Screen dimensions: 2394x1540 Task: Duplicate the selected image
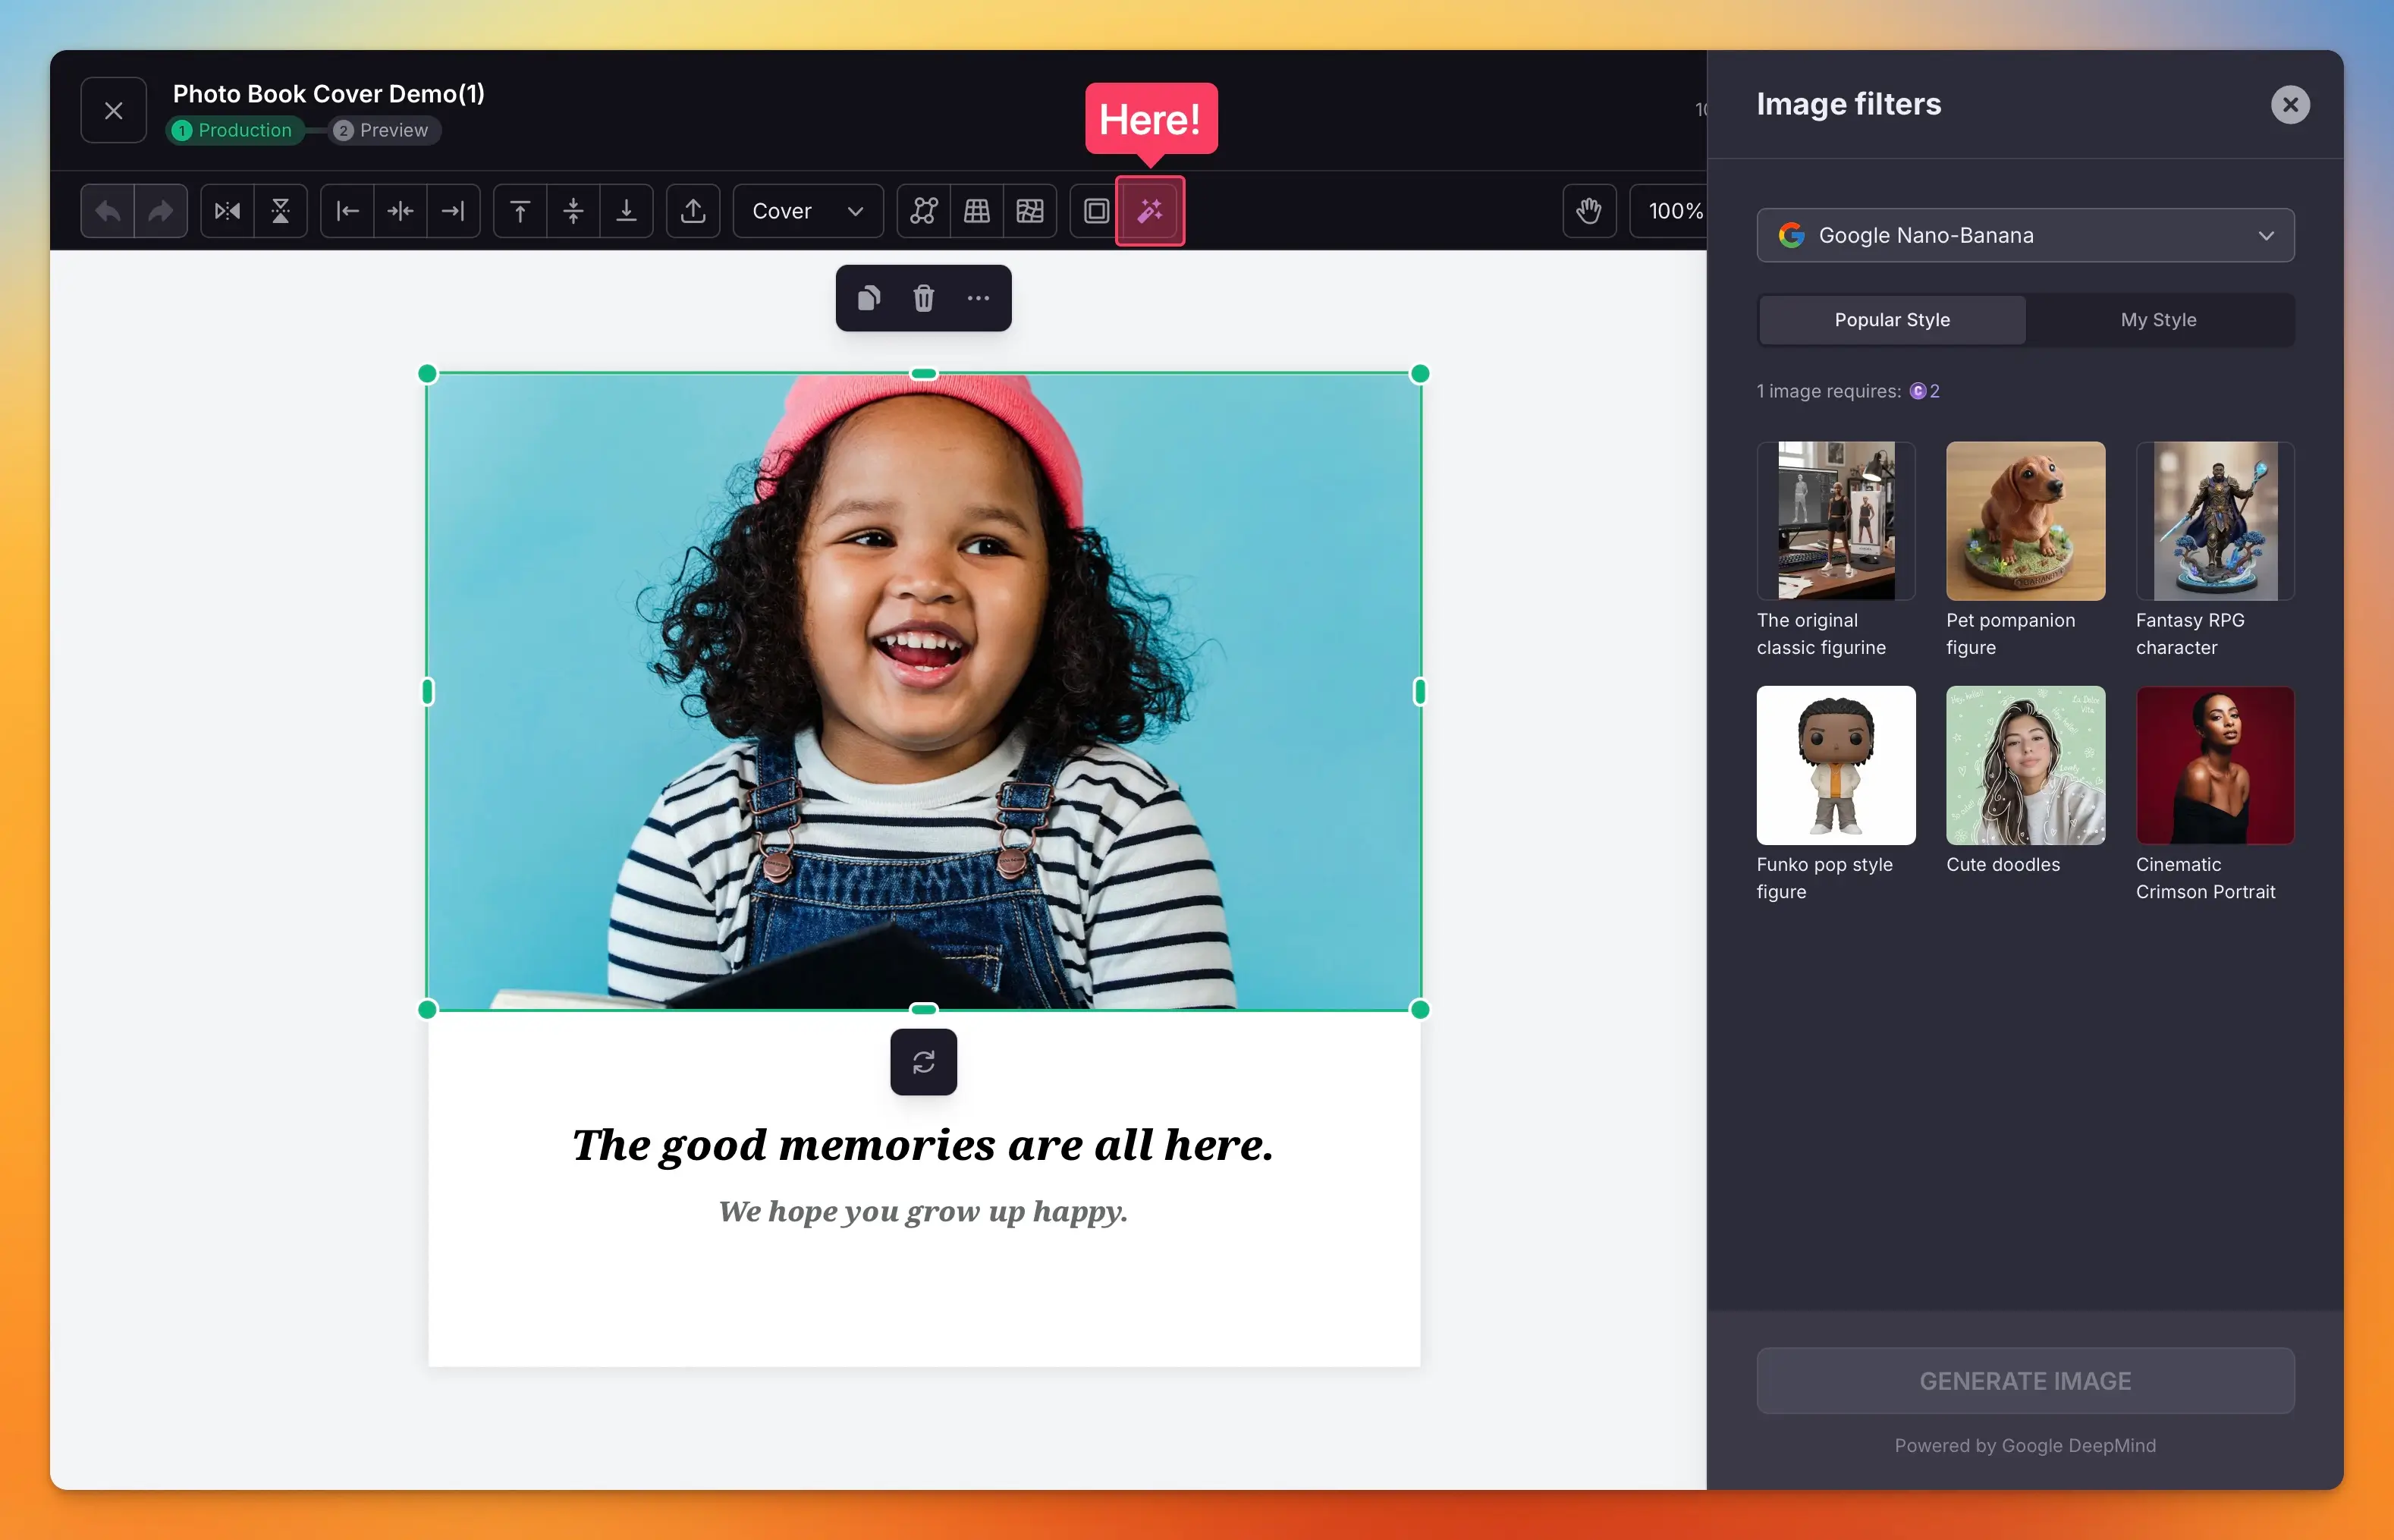point(868,298)
